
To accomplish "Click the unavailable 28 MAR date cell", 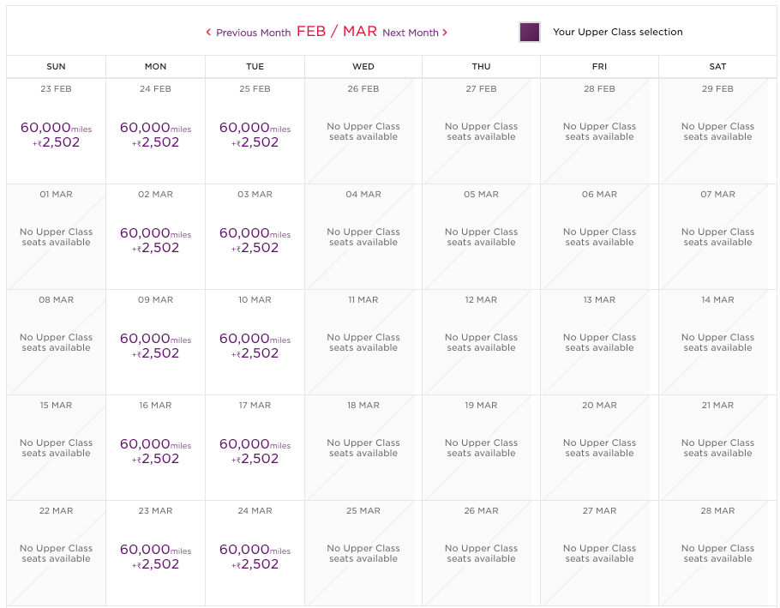I will coord(718,553).
